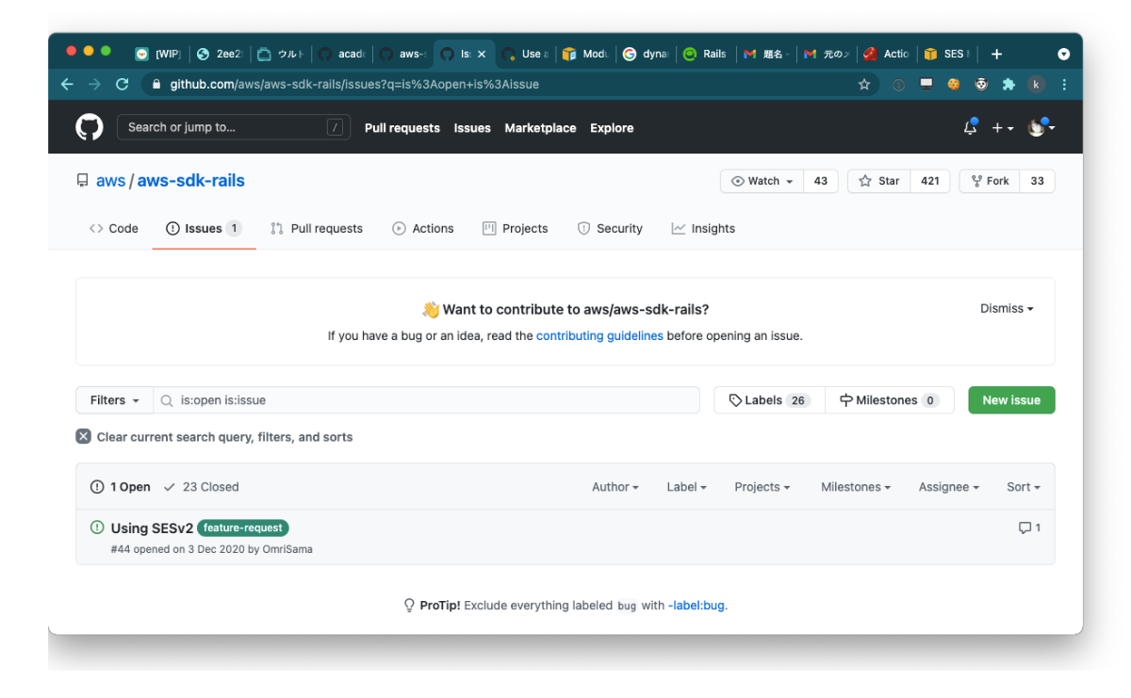1131x698 pixels.
Task: Open the Projects filter dropdown
Action: pyautogui.click(x=762, y=487)
